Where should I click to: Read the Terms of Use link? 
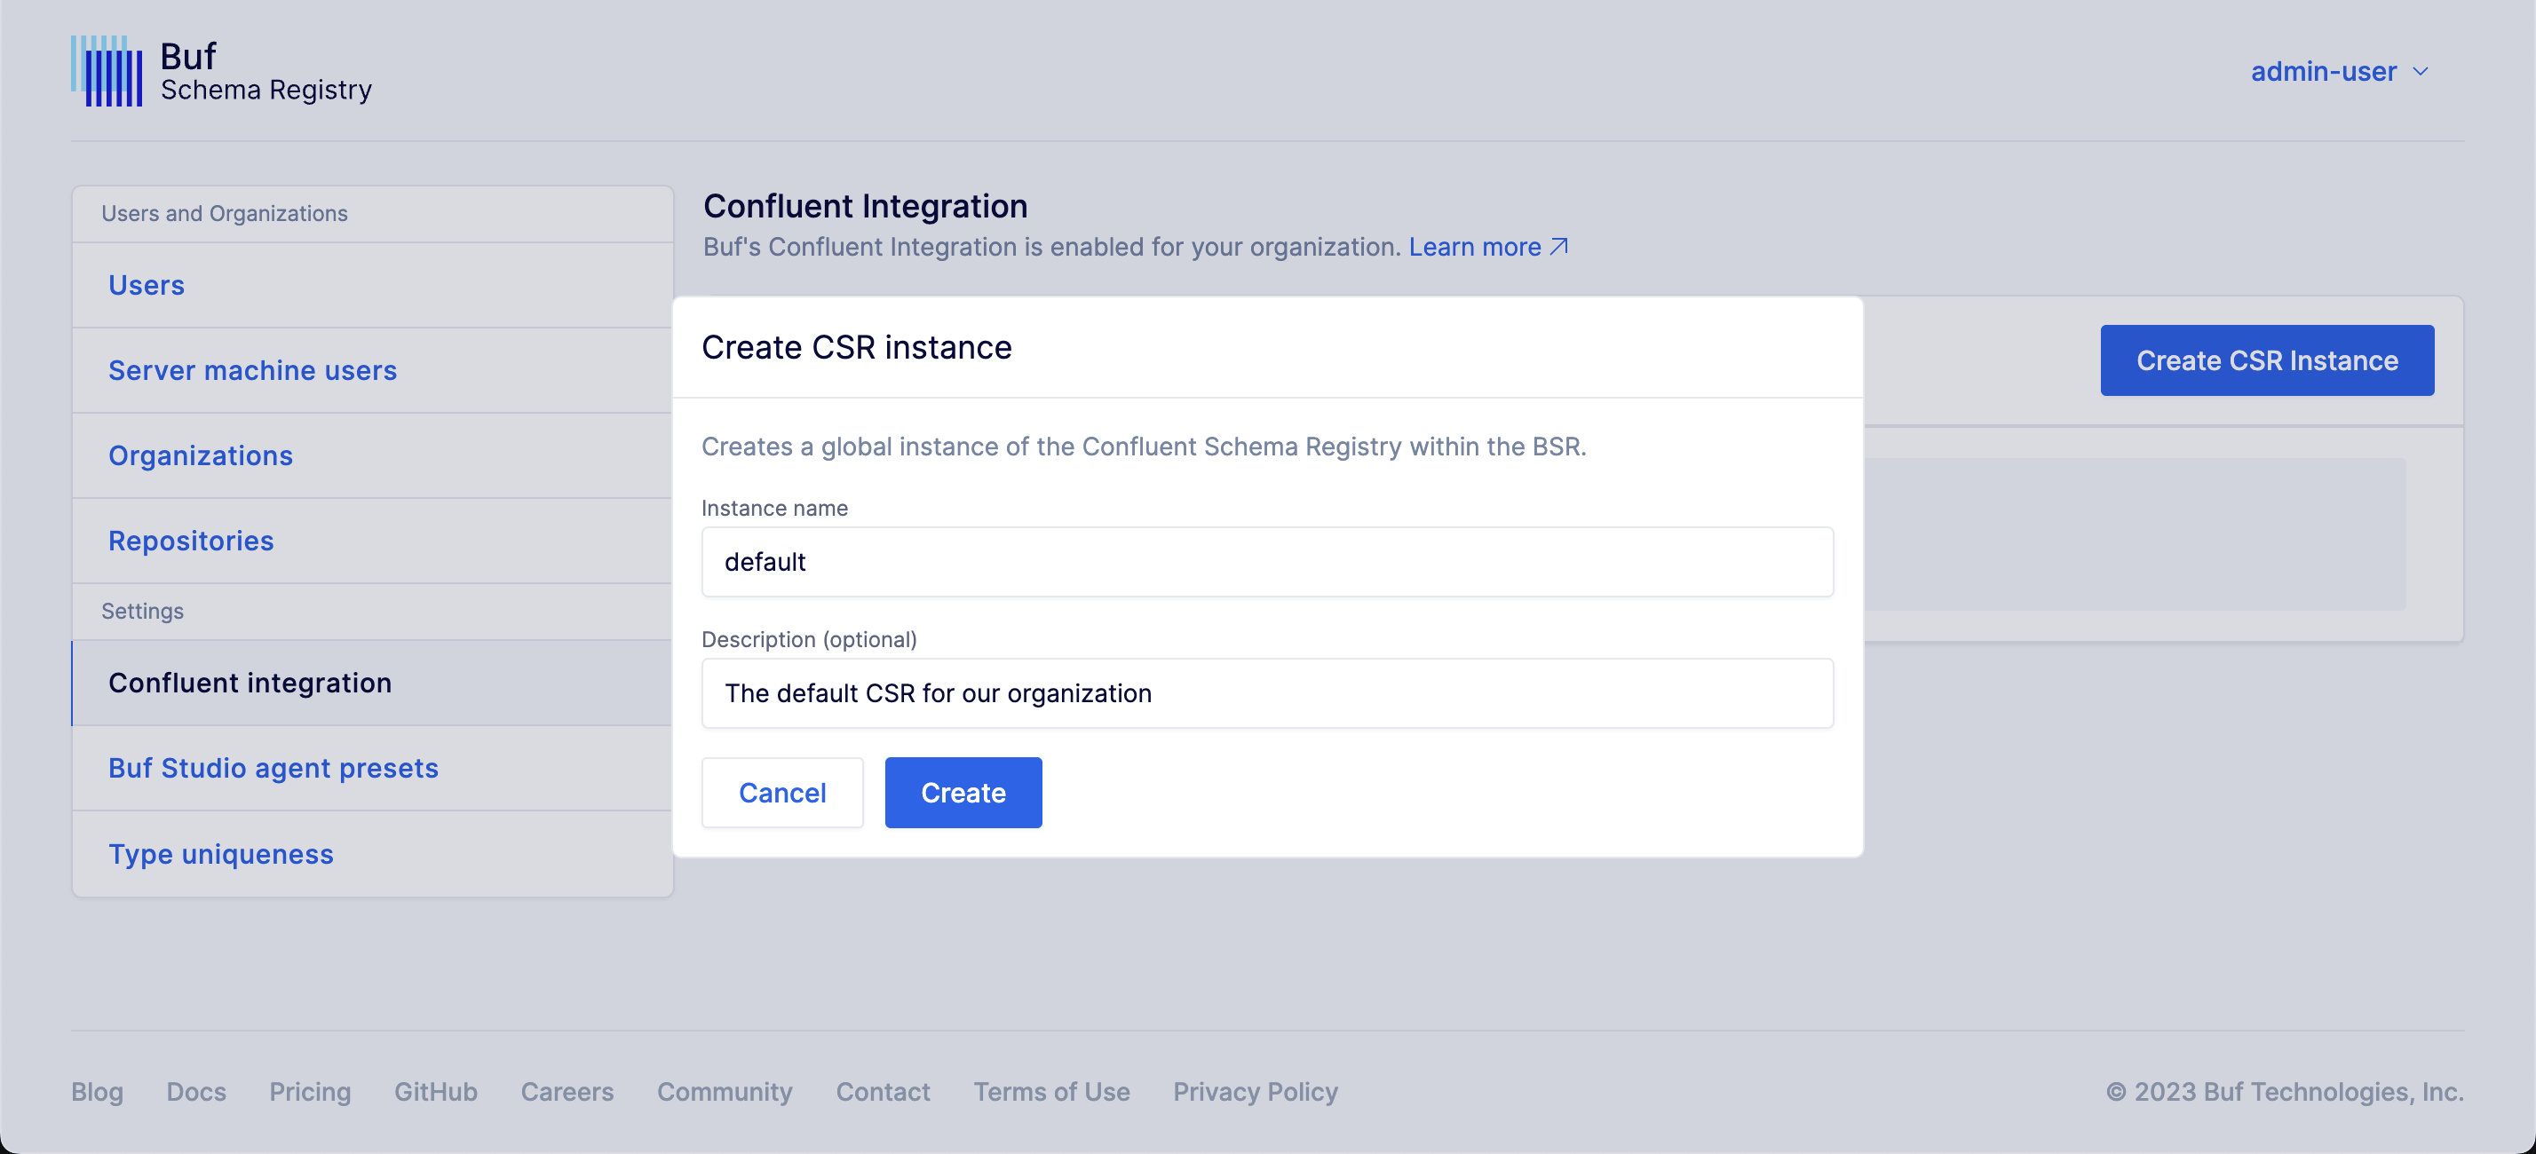pyautogui.click(x=1051, y=1091)
